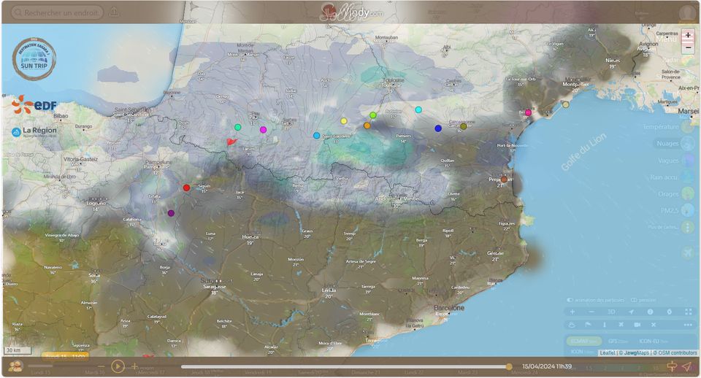
Task: Click the upload icon next to search
Action: [114, 12]
